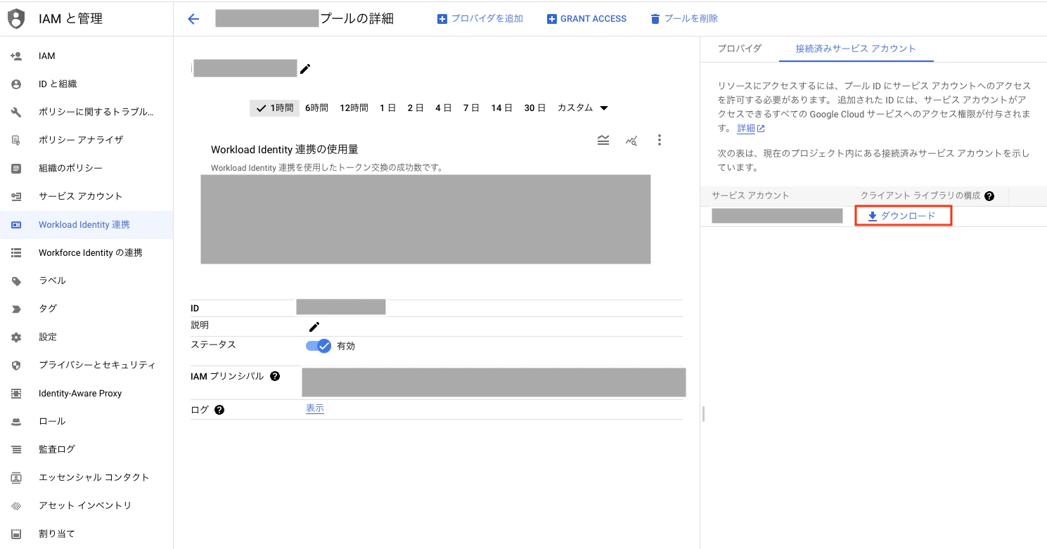Click the 監査ログ lines icon
The width and height of the screenshot is (1047, 549).
pyautogui.click(x=16, y=449)
